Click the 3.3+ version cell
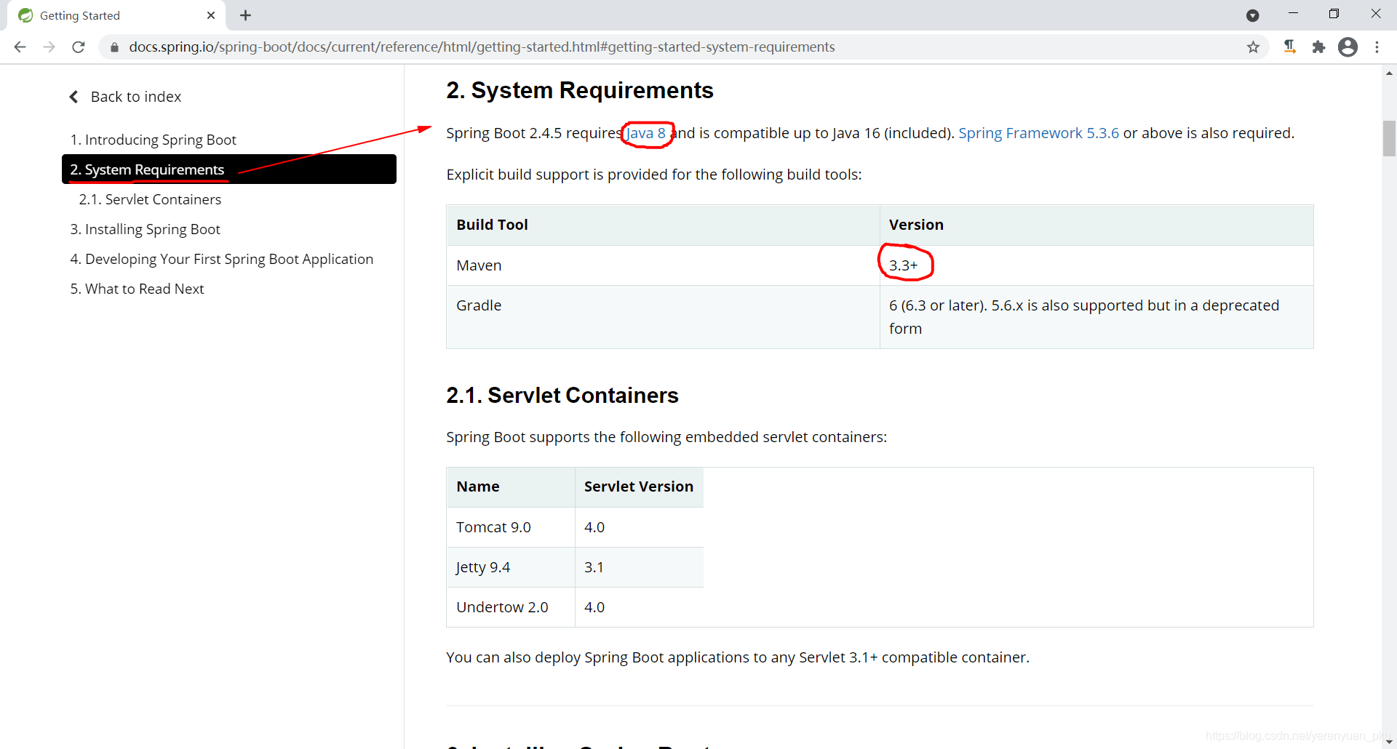This screenshot has width=1397, height=749. [x=1096, y=265]
